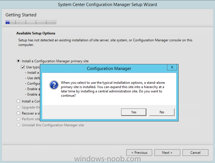Select Uninstall this Configuration Manager site
The image size is (215, 163).
click(x=18, y=125)
